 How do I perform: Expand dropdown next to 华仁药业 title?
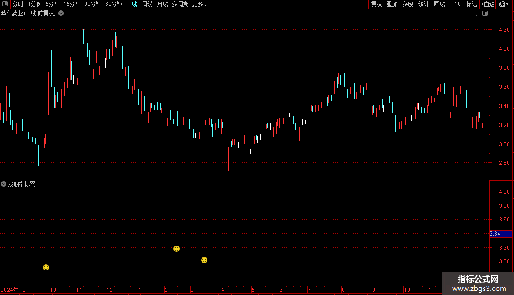click(61, 14)
